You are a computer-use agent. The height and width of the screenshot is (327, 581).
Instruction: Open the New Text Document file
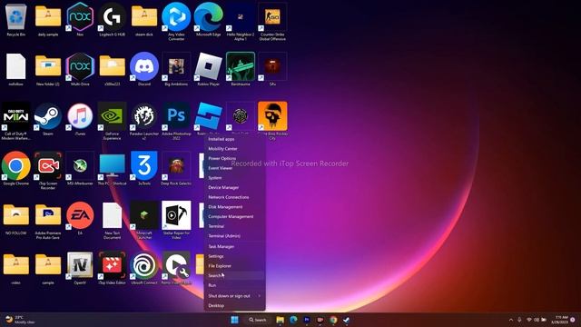(x=112, y=220)
